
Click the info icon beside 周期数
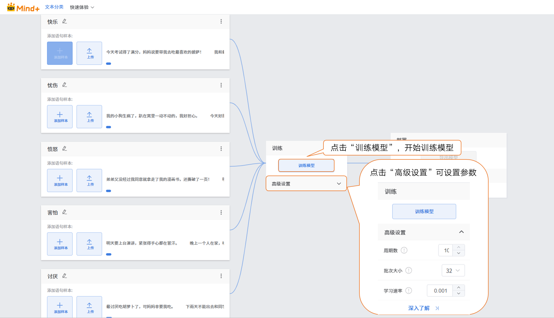click(404, 250)
